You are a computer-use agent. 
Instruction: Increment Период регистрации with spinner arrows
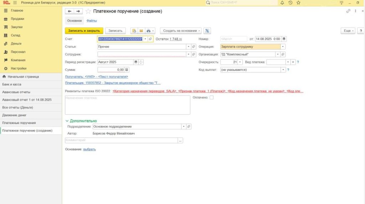tap(142, 61)
